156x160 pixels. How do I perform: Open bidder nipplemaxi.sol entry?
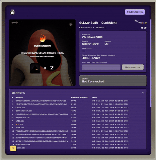[23, 145]
